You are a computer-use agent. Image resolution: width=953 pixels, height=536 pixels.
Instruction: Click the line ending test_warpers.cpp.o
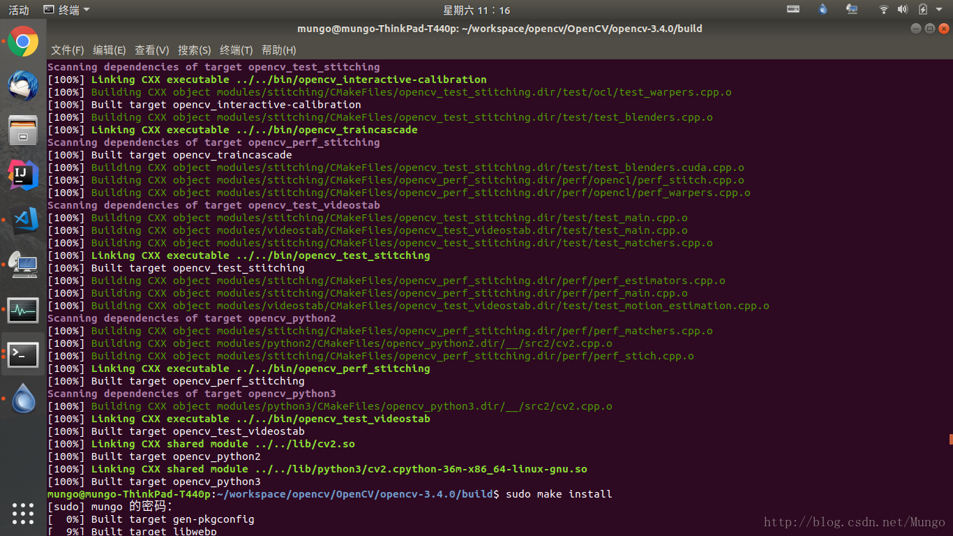pyautogui.click(x=389, y=92)
